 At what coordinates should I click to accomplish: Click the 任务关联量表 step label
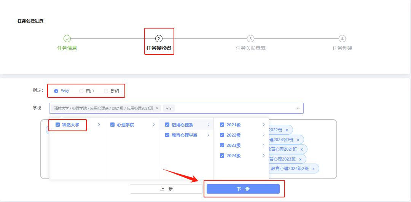click(250, 48)
